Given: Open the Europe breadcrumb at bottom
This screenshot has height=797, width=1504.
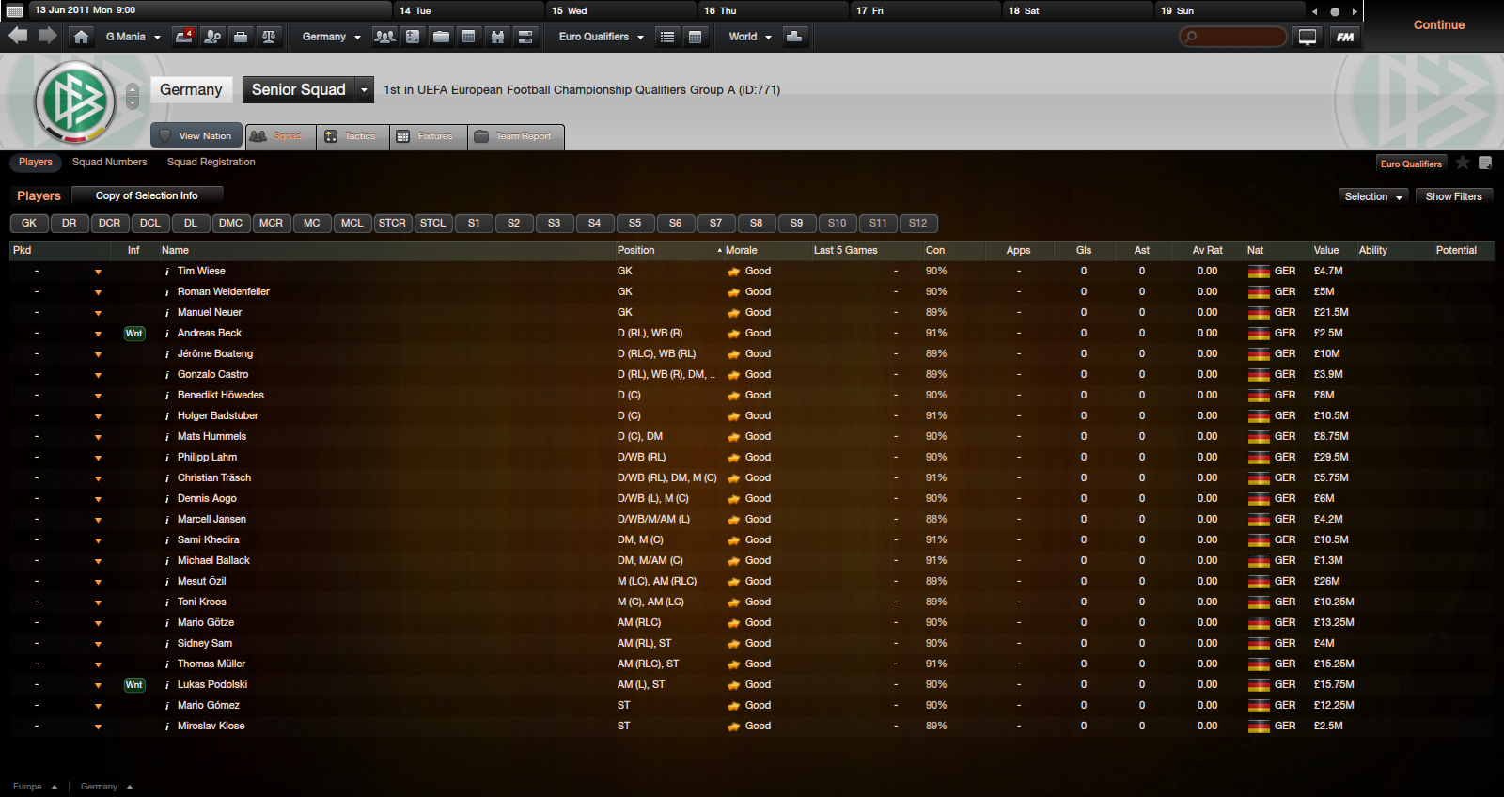Looking at the screenshot, I should (x=35, y=787).
